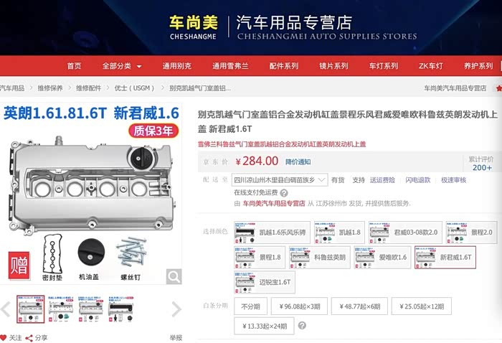
Task: Go to 首页 in the navigation bar
Action: click(x=74, y=66)
